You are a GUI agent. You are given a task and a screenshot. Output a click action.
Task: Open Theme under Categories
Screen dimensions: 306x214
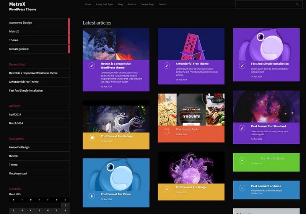(13, 165)
